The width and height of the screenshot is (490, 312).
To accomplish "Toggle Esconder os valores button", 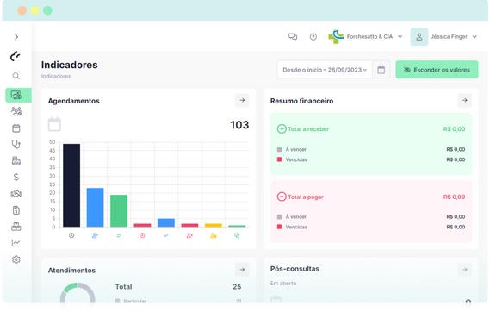I will click(437, 70).
